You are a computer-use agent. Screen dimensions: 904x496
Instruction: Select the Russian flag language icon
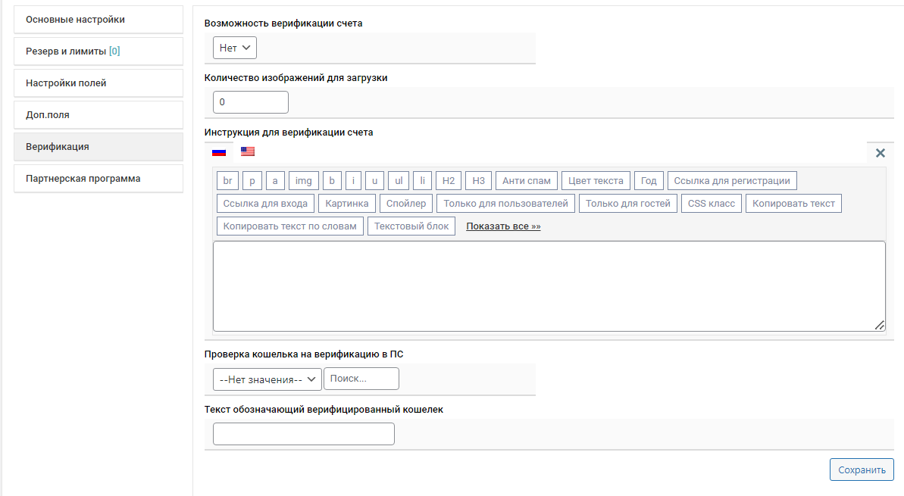coord(219,151)
